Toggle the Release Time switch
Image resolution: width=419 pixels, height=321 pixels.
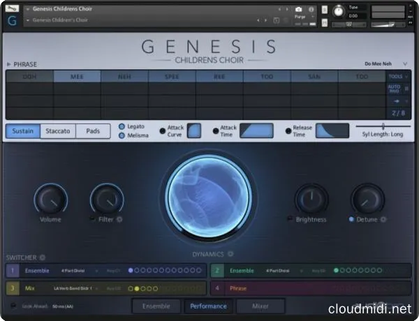click(288, 131)
